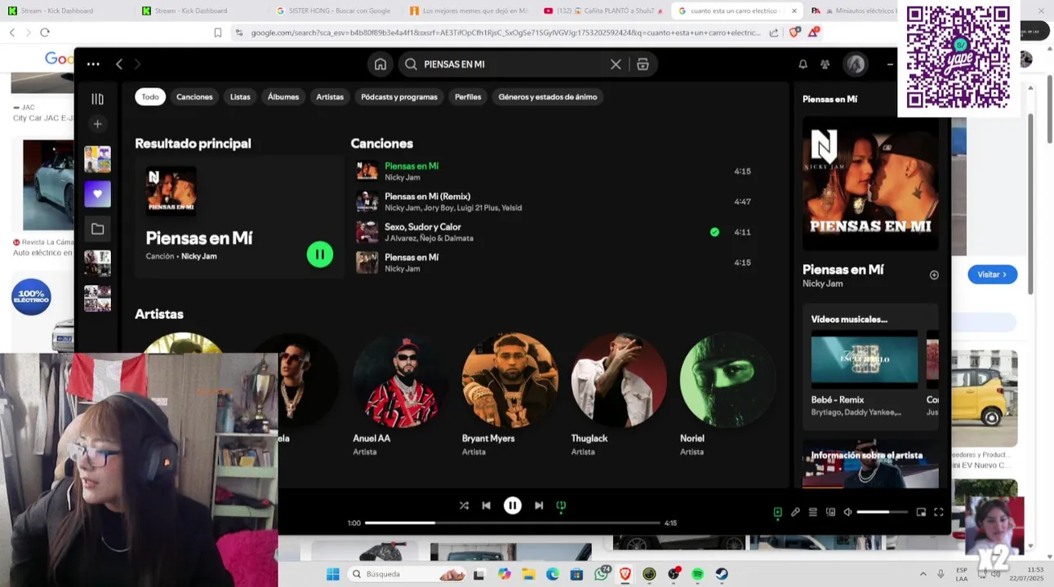Open folder icon in library sidebar
1054x587 pixels.
(x=97, y=229)
